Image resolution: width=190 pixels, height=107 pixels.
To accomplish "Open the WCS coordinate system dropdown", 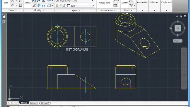I will 178,41.
